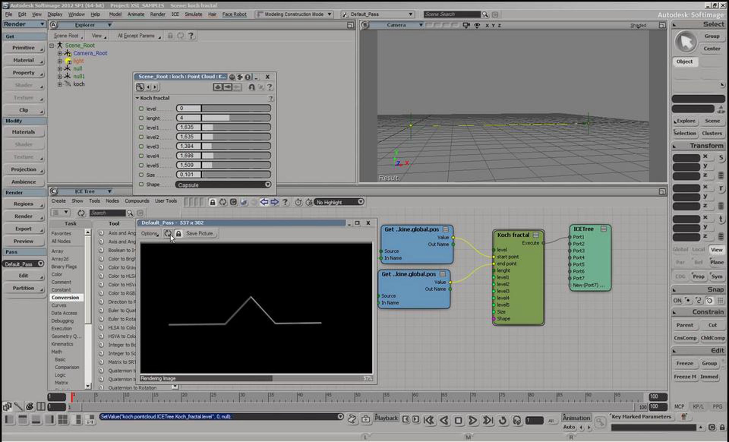Toggle the animation marker for lenght parameter
Screen dimensions: 729x442
141,118
